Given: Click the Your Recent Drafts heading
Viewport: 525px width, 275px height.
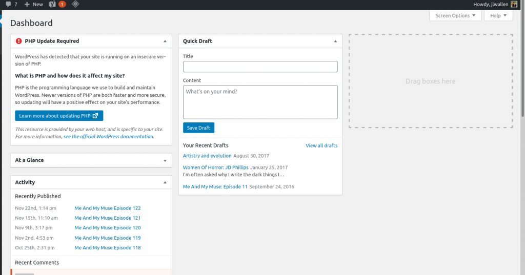Looking at the screenshot, I should [x=206, y=145].
